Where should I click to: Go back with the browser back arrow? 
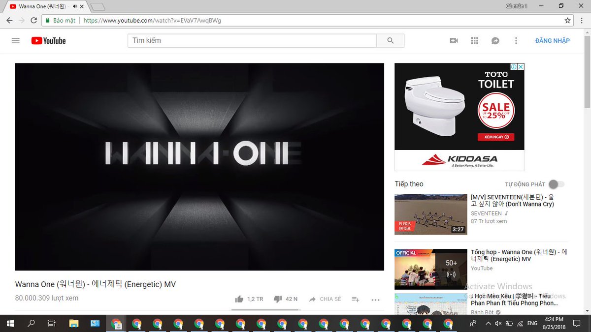tap(9, 21)
